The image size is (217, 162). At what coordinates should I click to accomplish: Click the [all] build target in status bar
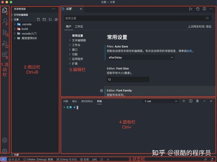tap(95, 159)
